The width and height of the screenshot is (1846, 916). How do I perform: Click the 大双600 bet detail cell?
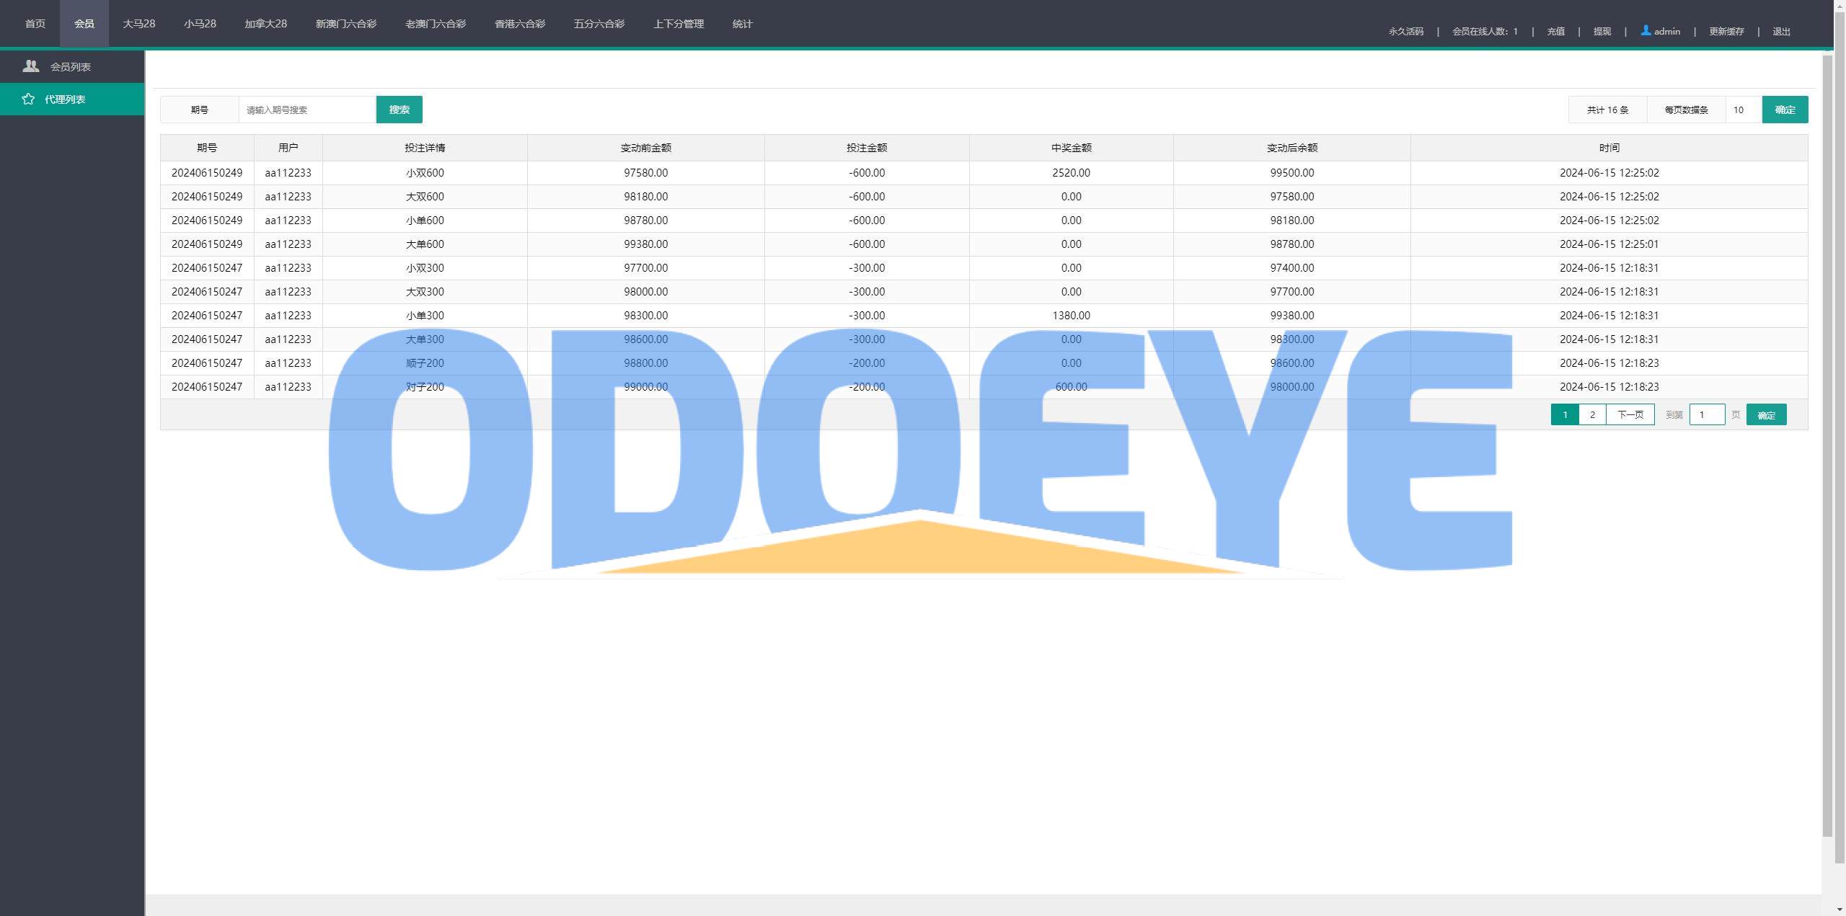[425, 197]
